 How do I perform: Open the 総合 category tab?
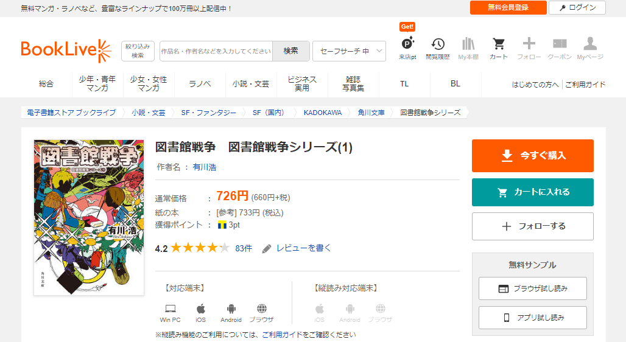point(46,84)
